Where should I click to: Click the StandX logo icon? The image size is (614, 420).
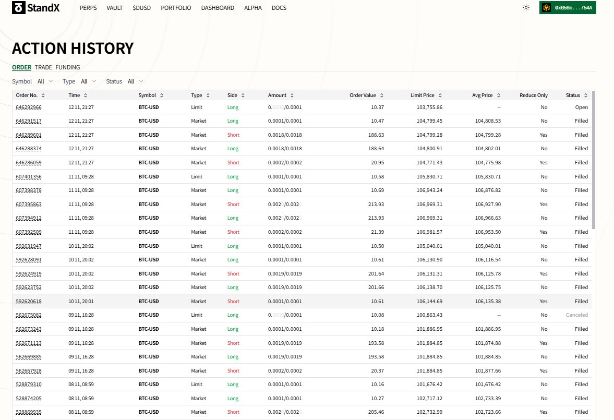pyautogui.click(x=18, y=7)
